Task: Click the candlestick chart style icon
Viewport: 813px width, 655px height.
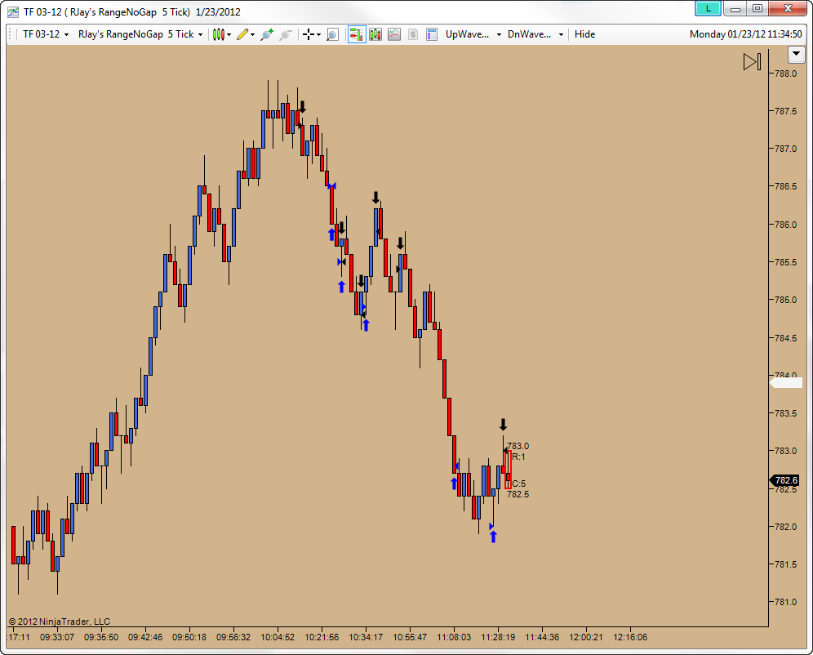Action: (218, 35)
